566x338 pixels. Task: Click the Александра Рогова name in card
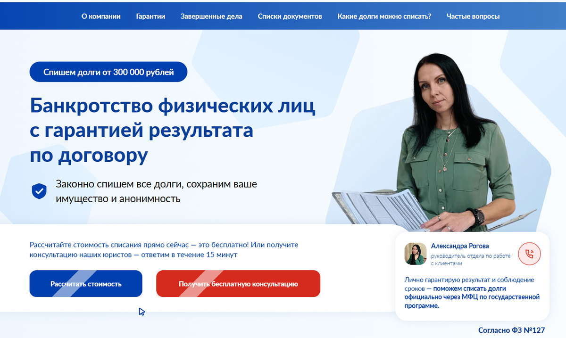(x=460, y=246)
